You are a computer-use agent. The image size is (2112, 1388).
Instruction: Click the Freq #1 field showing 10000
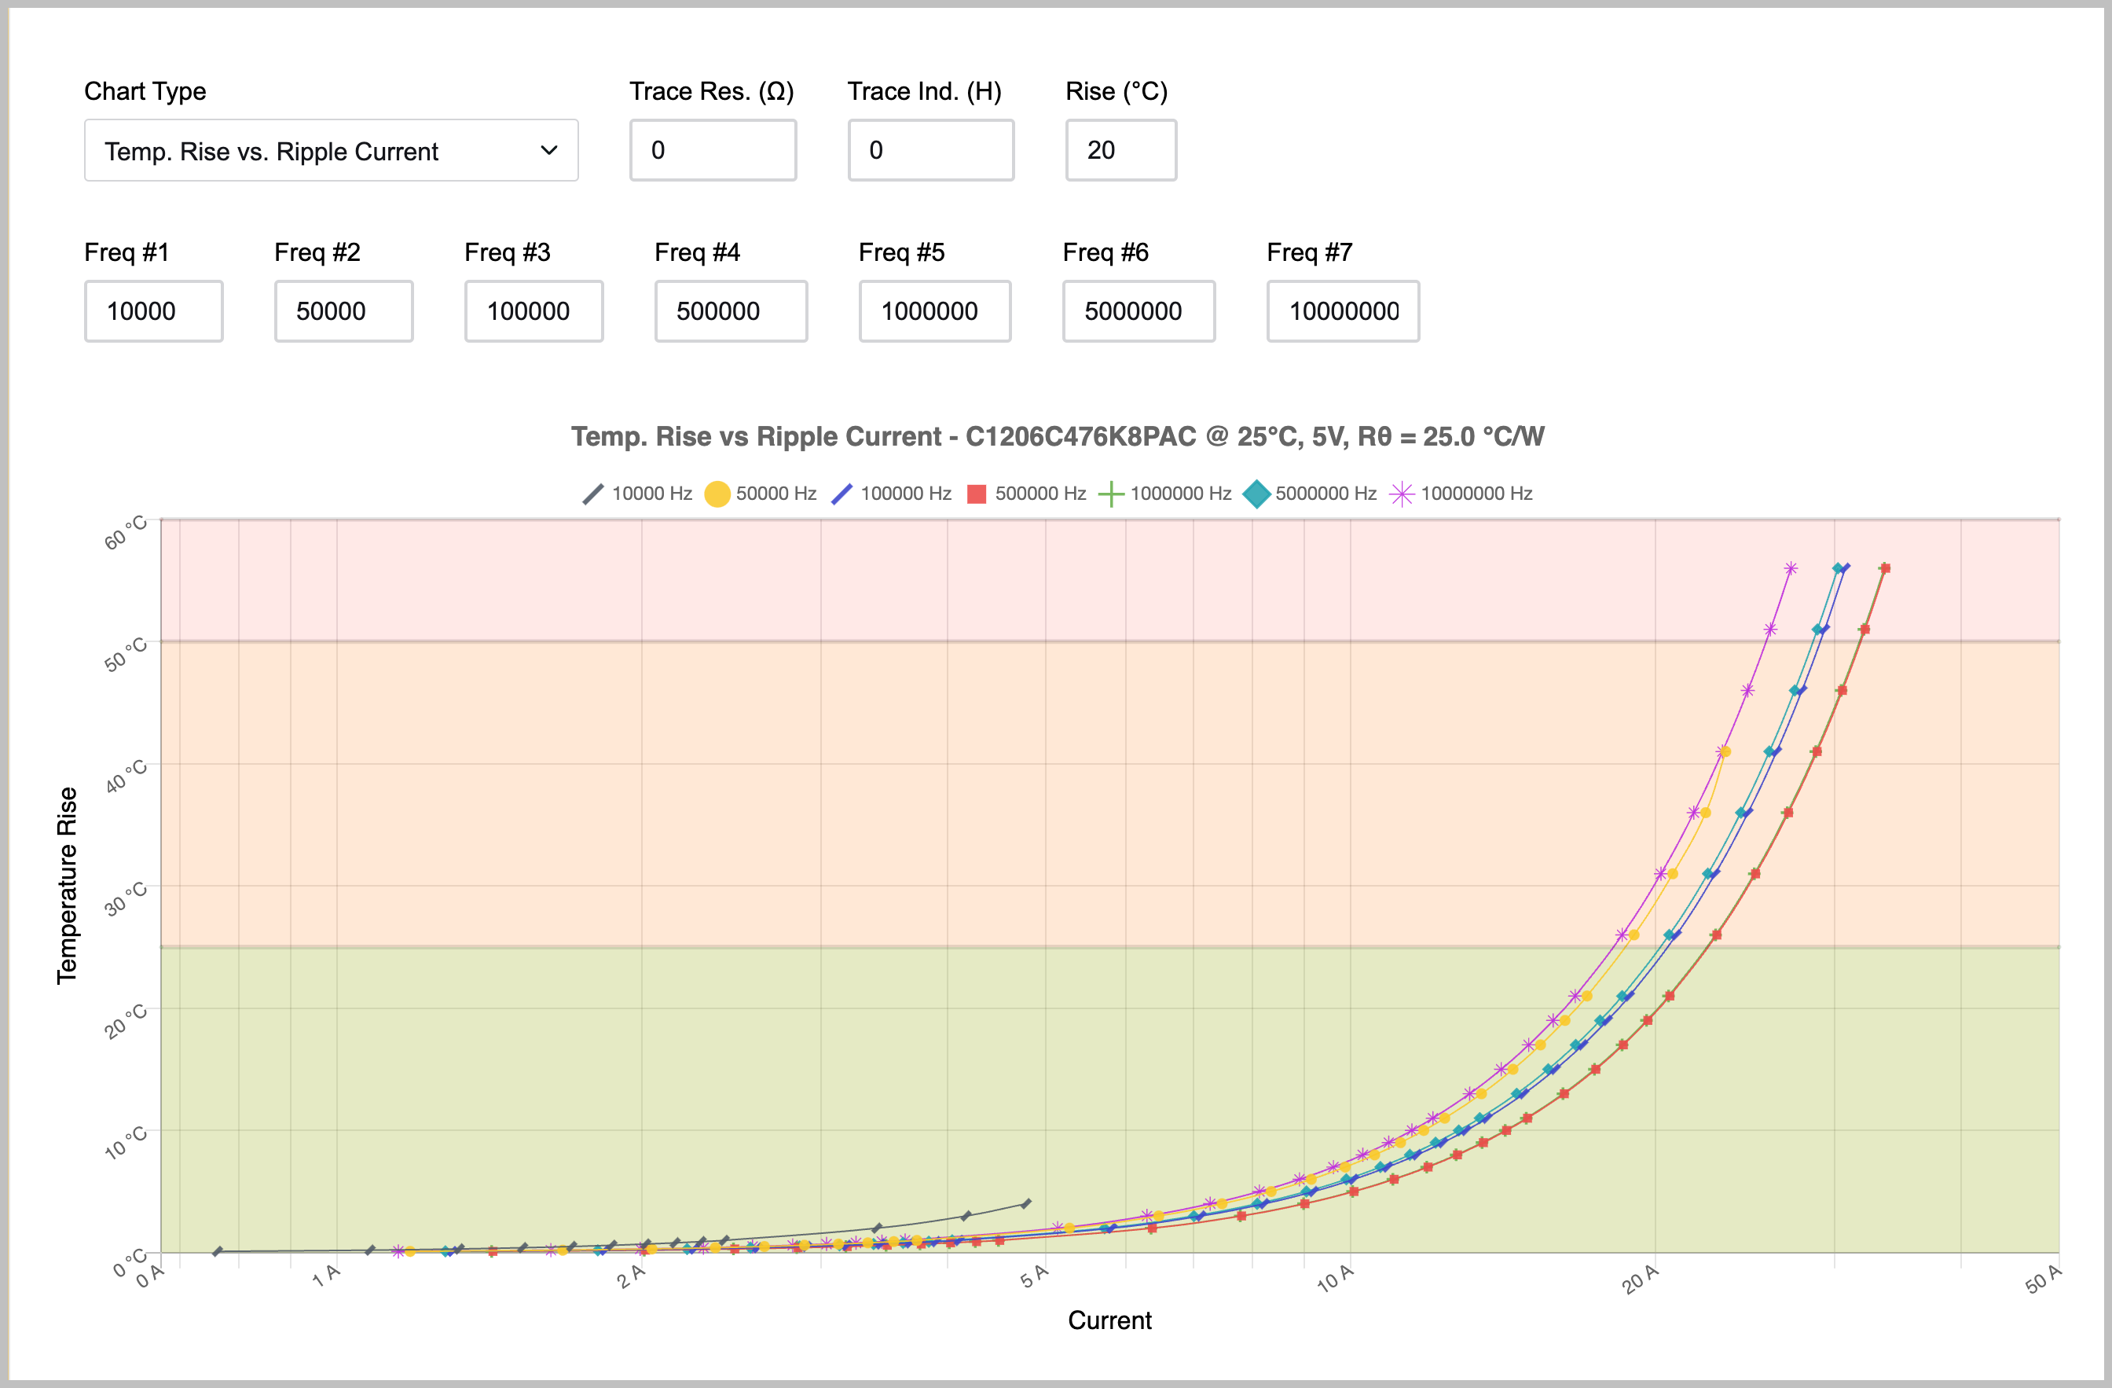153,311
